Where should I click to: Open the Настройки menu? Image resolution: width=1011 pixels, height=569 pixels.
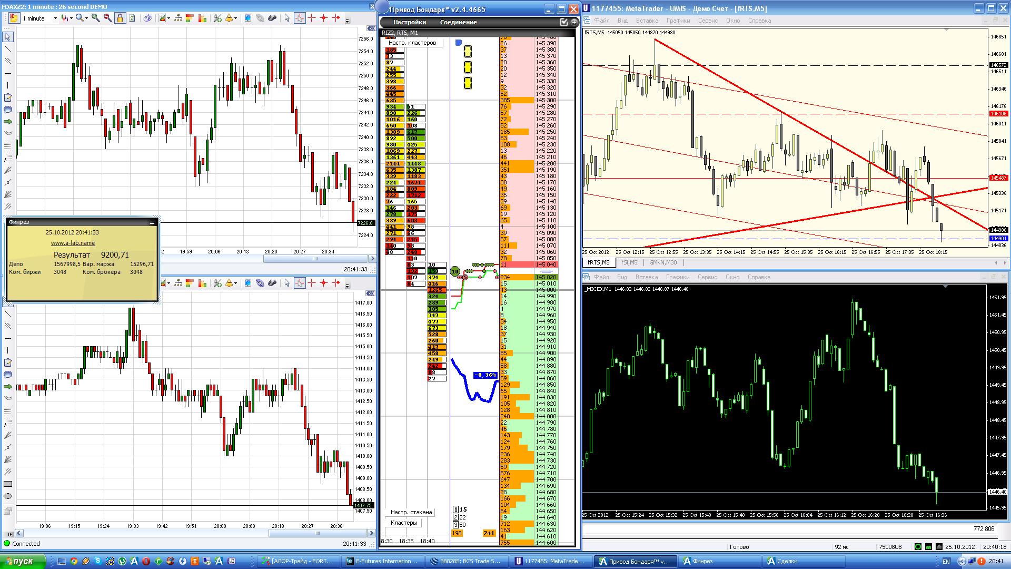coord(409,22)
